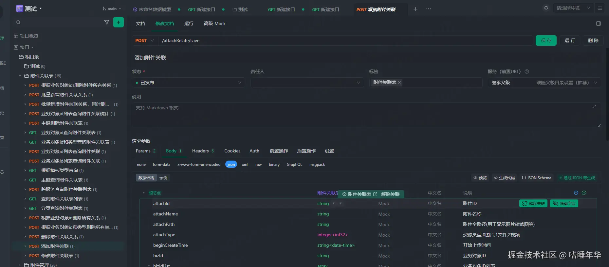Click the green plus add button
Viewport: 609px width, 267px height.
click(119, 22)
